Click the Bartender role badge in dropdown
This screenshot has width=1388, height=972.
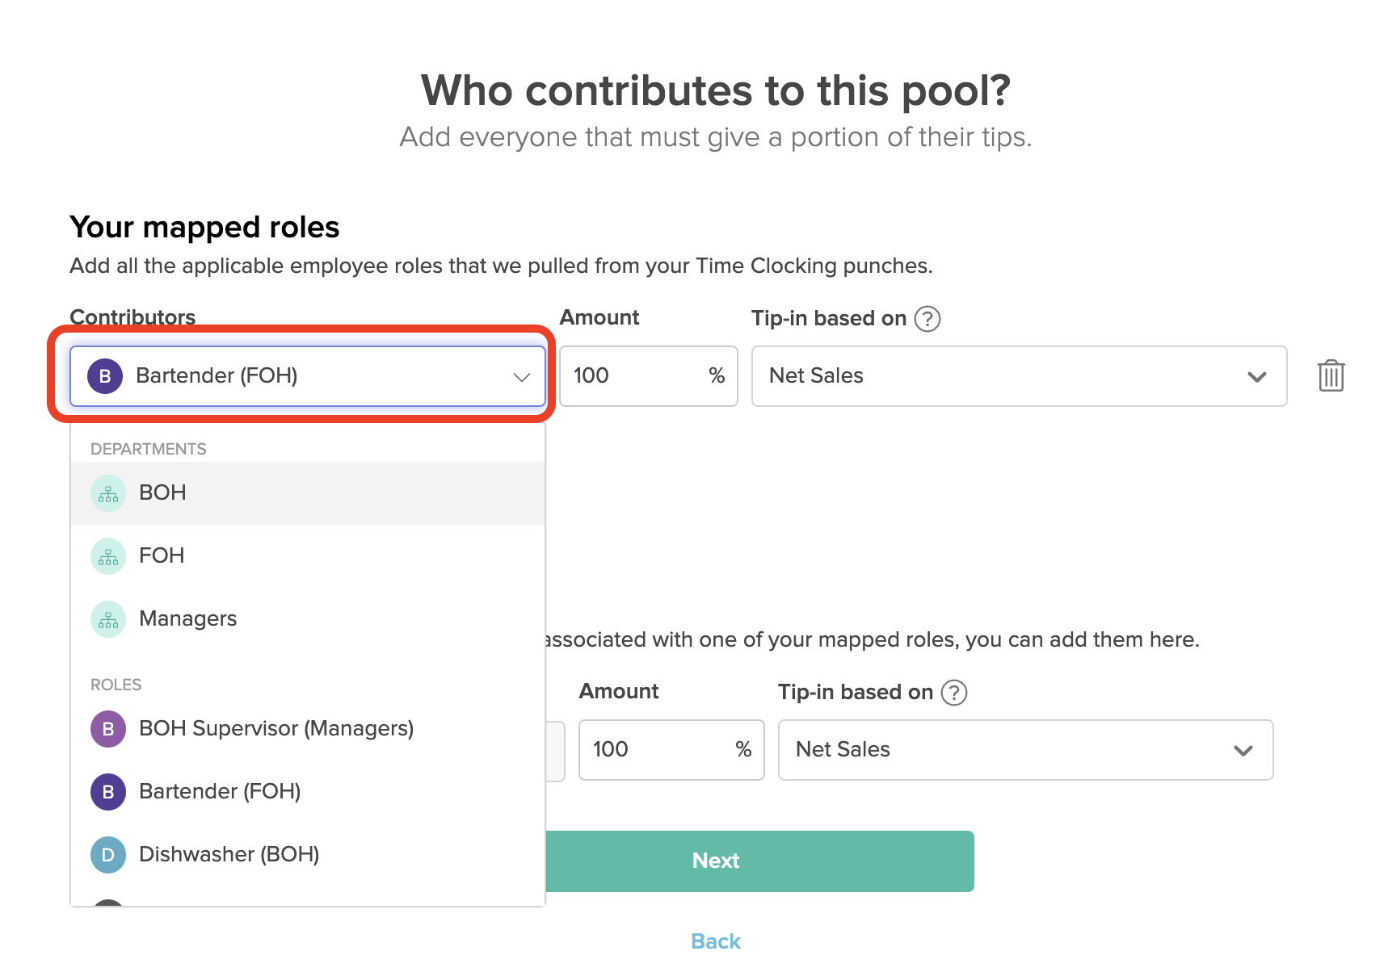click(107, 791)
